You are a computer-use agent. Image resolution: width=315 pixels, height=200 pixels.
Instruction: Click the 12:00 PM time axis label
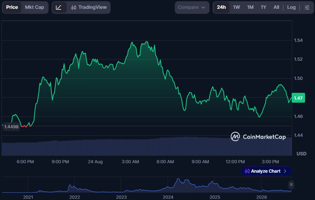(x=235, y=162)
